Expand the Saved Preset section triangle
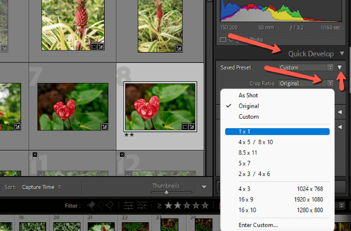Screen dimensions: 351x231 click(x=339, y=67)
